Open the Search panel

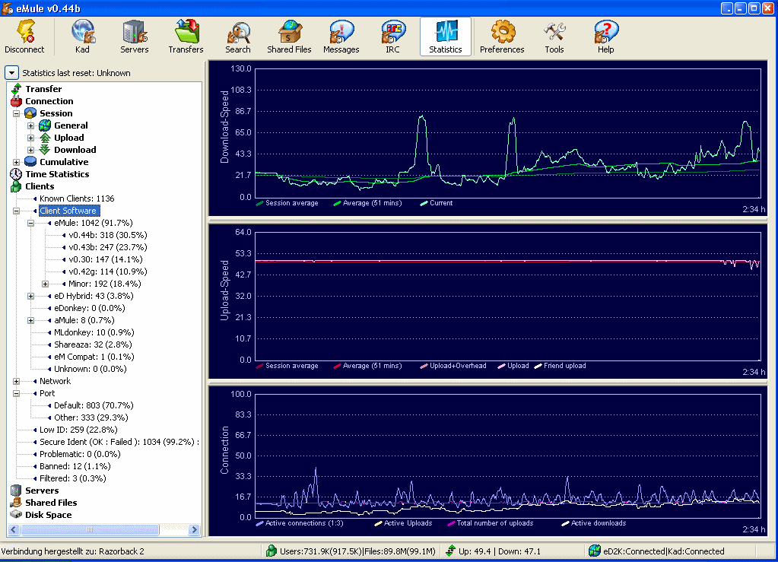(237, 36)
